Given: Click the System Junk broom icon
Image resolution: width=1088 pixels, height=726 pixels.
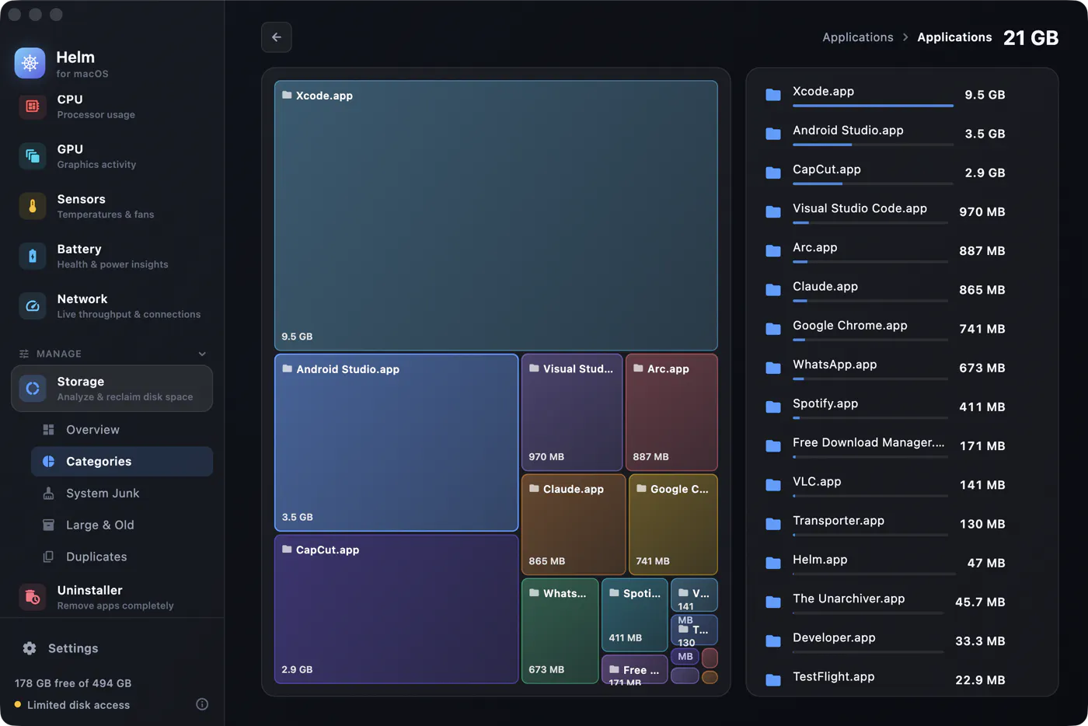Looking at the screenshot, I should pos(48,494).
